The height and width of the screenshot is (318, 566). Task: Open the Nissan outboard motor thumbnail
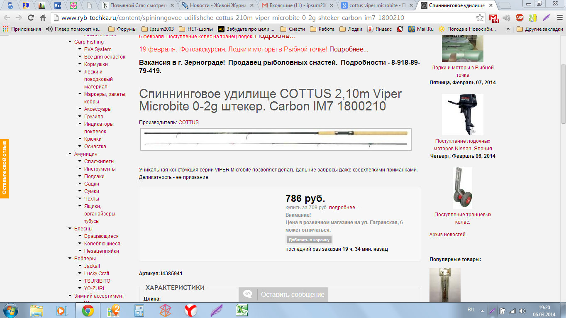click(x=462, y=115)
